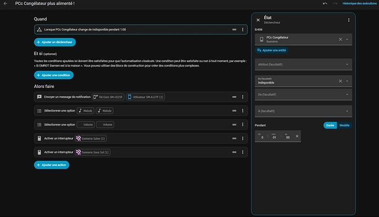Image resolution: width=379 pixels, height=217 pixels.
Task: Expand the PCc Congélateur entity dropdown
Action: tap(347, 39)
